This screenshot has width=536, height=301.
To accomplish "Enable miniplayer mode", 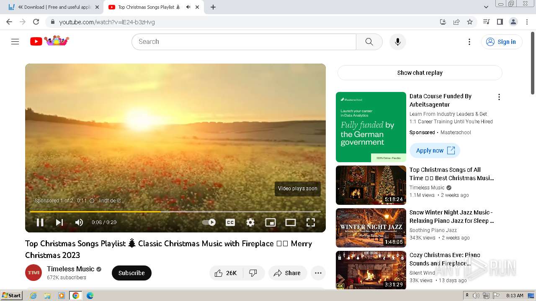I will [x=271, y=222].
